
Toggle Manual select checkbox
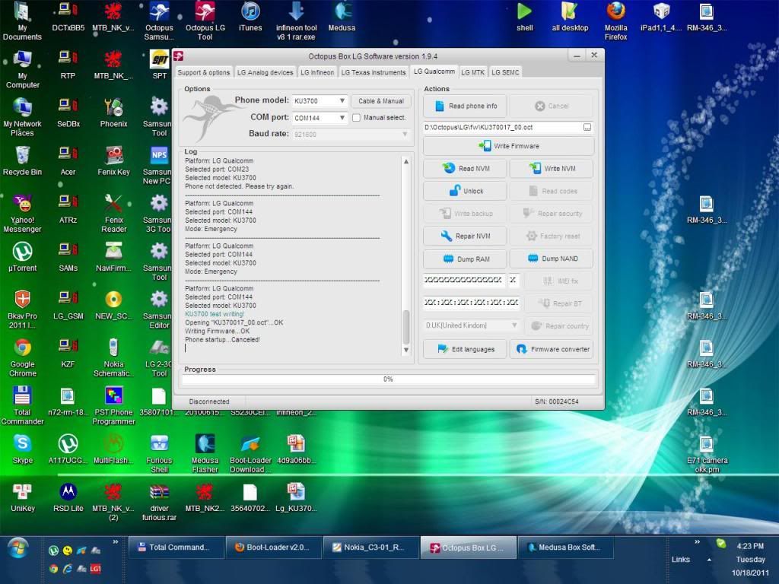tap(356, 118)
